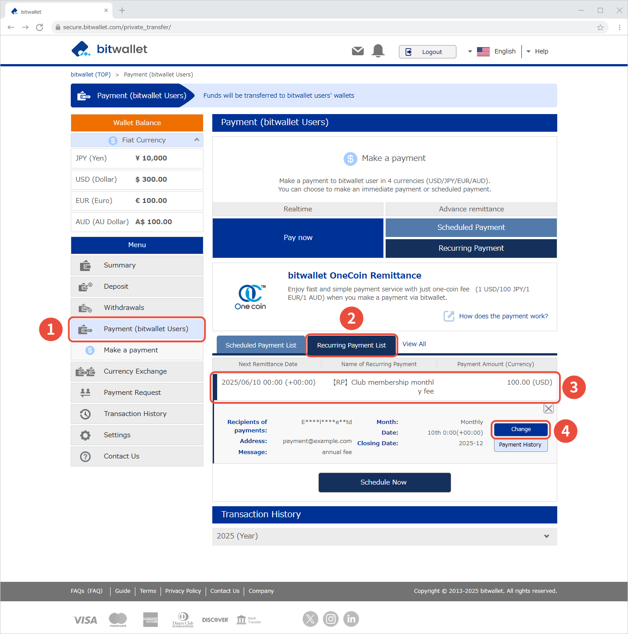Click the Contact Us question mark icon
Screen dimensions: 628x634
click(85, 456)
